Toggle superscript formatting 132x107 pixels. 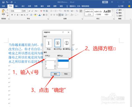pos(27,15)
